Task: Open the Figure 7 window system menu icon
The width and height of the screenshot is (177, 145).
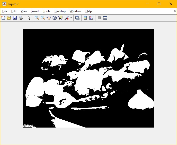Action: pos(4,4)
